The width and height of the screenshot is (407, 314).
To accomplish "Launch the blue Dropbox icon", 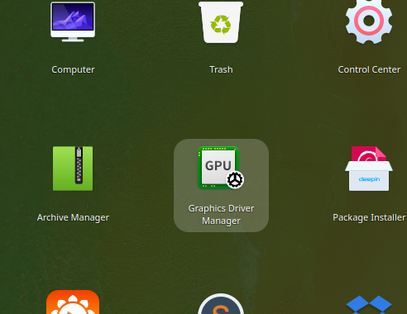I will point(369,304).
